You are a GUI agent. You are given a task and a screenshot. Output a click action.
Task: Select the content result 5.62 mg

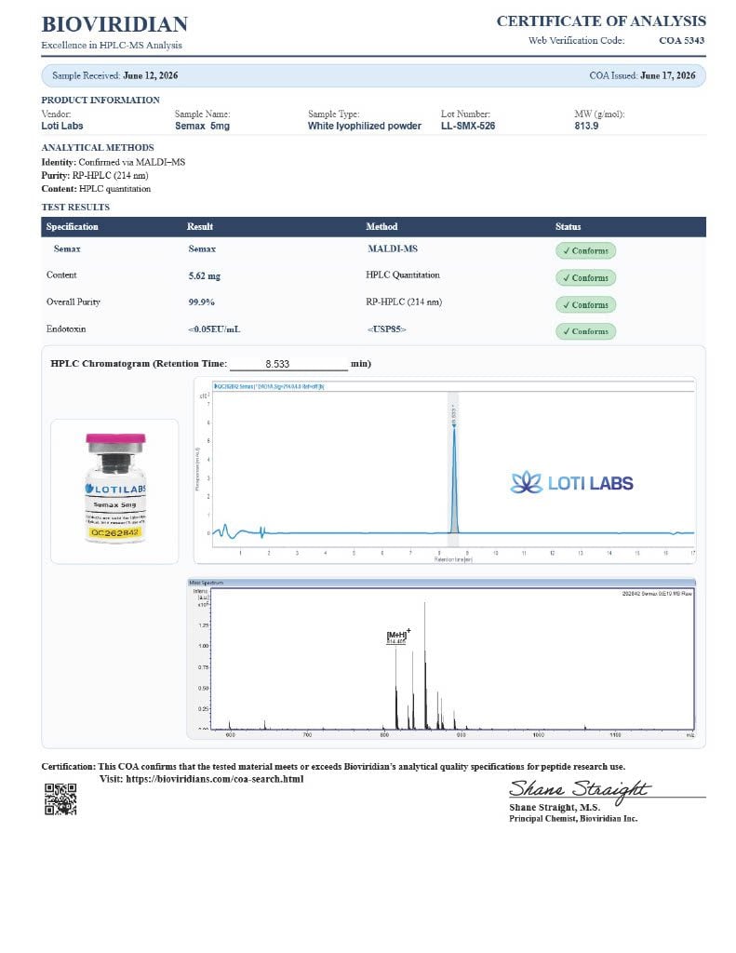coord(204,275)
